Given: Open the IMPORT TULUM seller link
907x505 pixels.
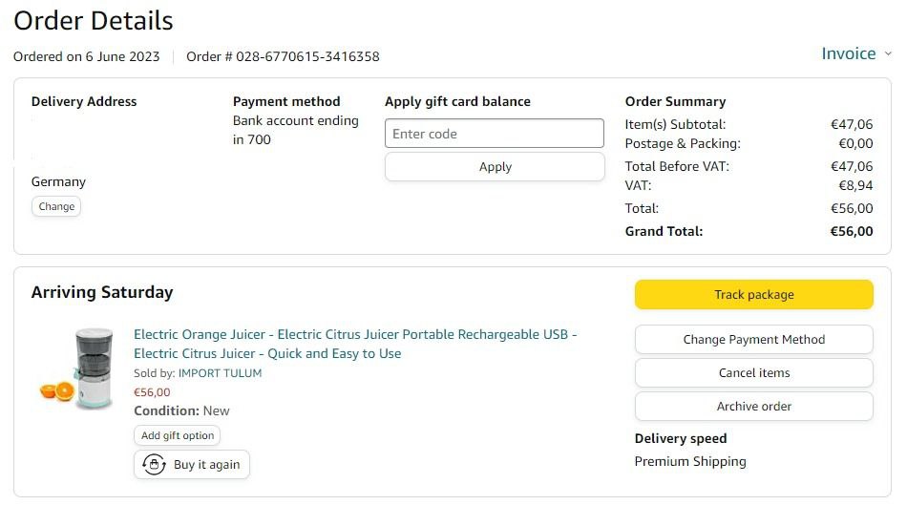Looking at the screenshot, I should click(220, 373).
